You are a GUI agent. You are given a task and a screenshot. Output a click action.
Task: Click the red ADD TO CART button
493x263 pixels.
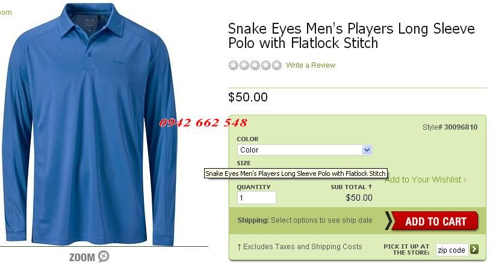[x=432, y=221]
